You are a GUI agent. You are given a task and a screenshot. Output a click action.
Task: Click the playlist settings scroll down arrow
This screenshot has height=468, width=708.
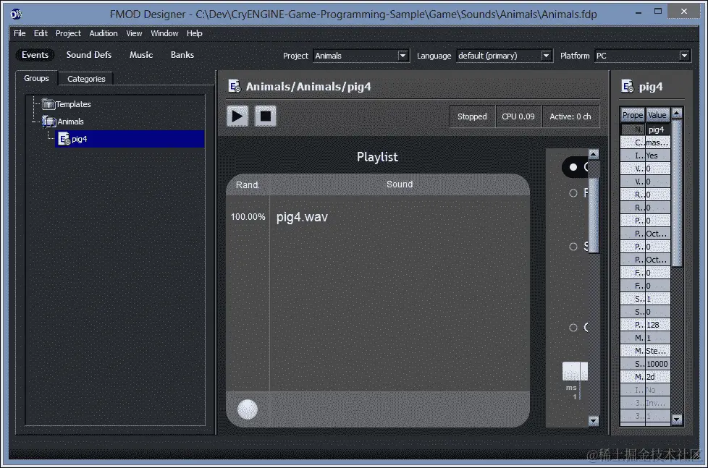click(594, 421)
